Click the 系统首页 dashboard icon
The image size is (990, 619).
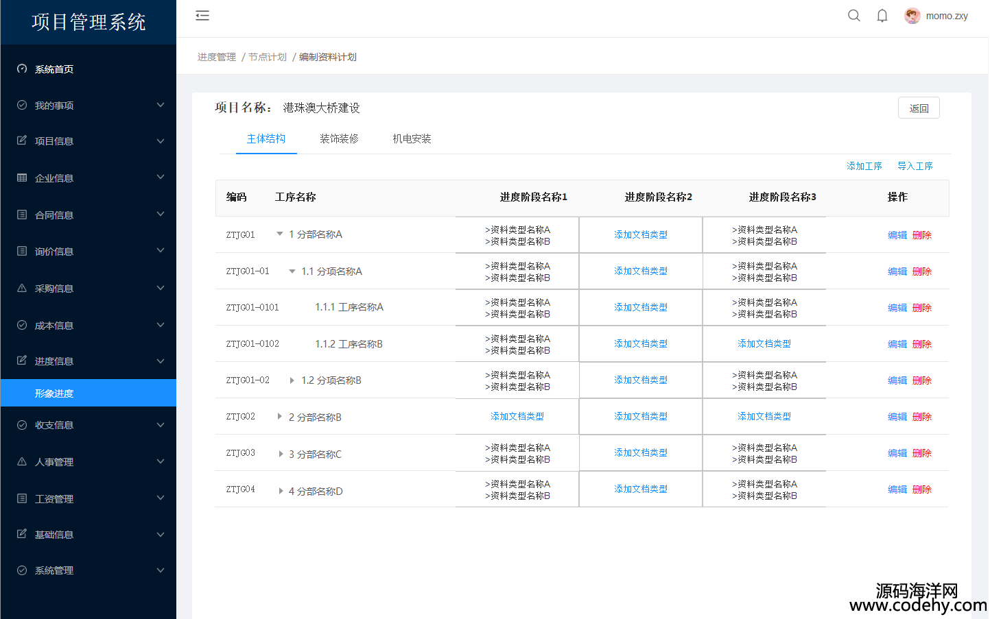click(x=22, y=69)
